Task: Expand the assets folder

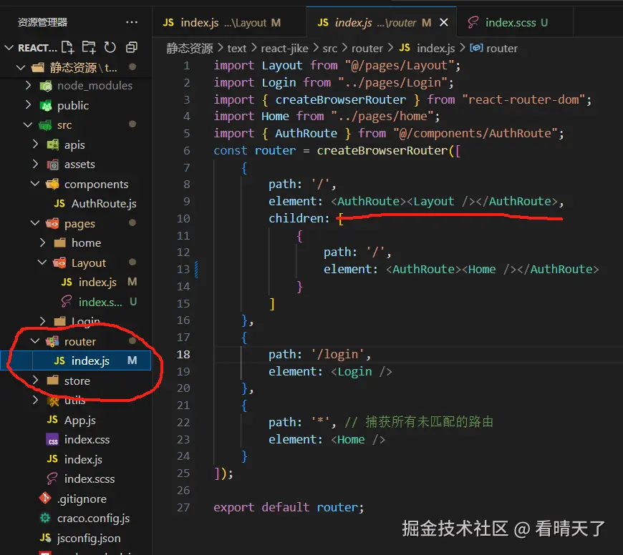Action: [x=35, y=164]
